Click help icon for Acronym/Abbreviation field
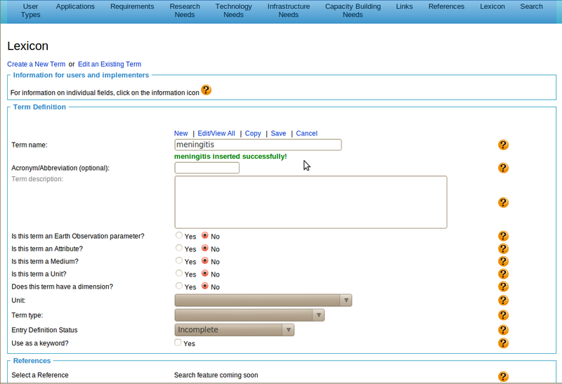562x384 pixels. tap(503, 168)
